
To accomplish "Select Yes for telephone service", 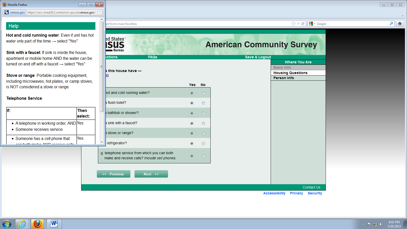I will pyautogui.click(x=192, y=156).
